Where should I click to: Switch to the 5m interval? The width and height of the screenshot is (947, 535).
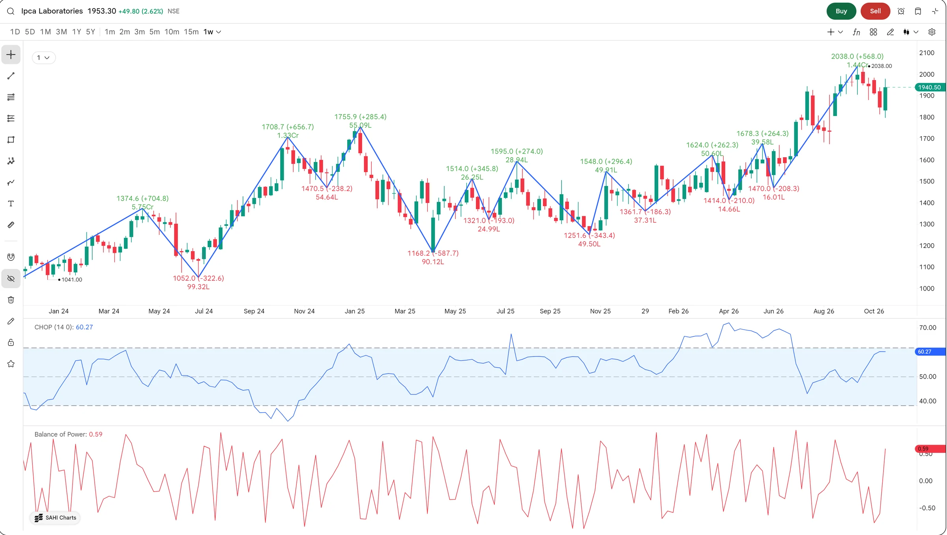154,32
